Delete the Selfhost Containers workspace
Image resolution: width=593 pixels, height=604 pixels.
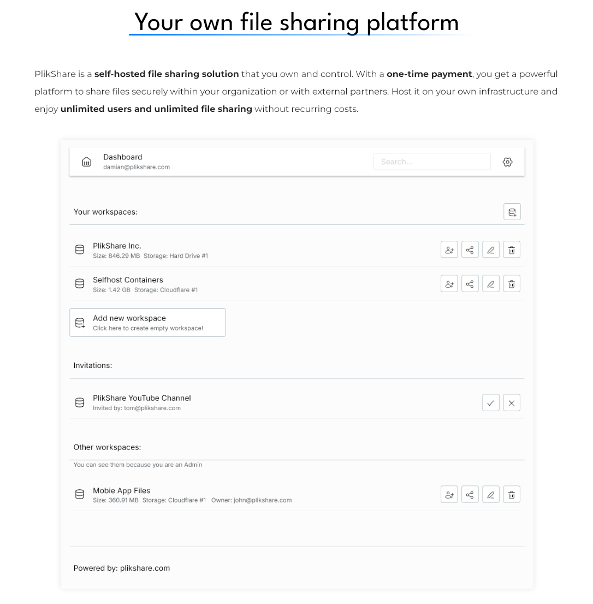coord(512,284)
